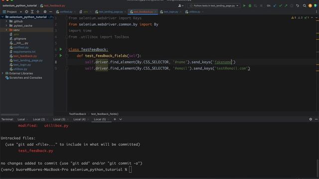Viewport: 319px width, 179px height.
Task: Add a new terminal session tab
Action: pyautogui.click(x=115, y=119)
